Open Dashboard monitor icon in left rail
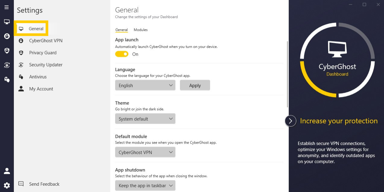Image resolution: width=384 pixels, height=192 pixels. 7,22
